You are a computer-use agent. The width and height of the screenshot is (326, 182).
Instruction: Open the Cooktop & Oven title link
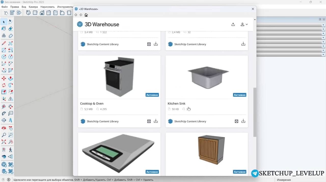(92, 104)
